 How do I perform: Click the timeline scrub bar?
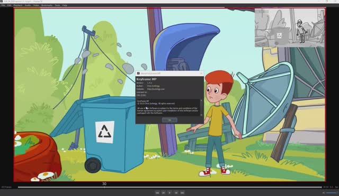[x=170, y=188]
